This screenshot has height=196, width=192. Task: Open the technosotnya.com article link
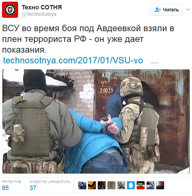(x=73, y=61)
